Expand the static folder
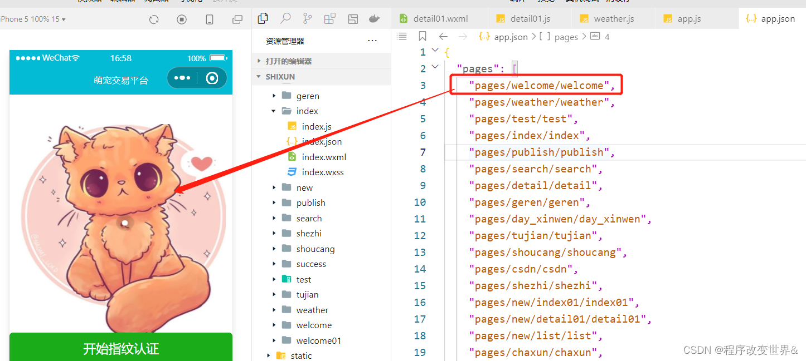The image size is (806, 361). click(269, 356)
